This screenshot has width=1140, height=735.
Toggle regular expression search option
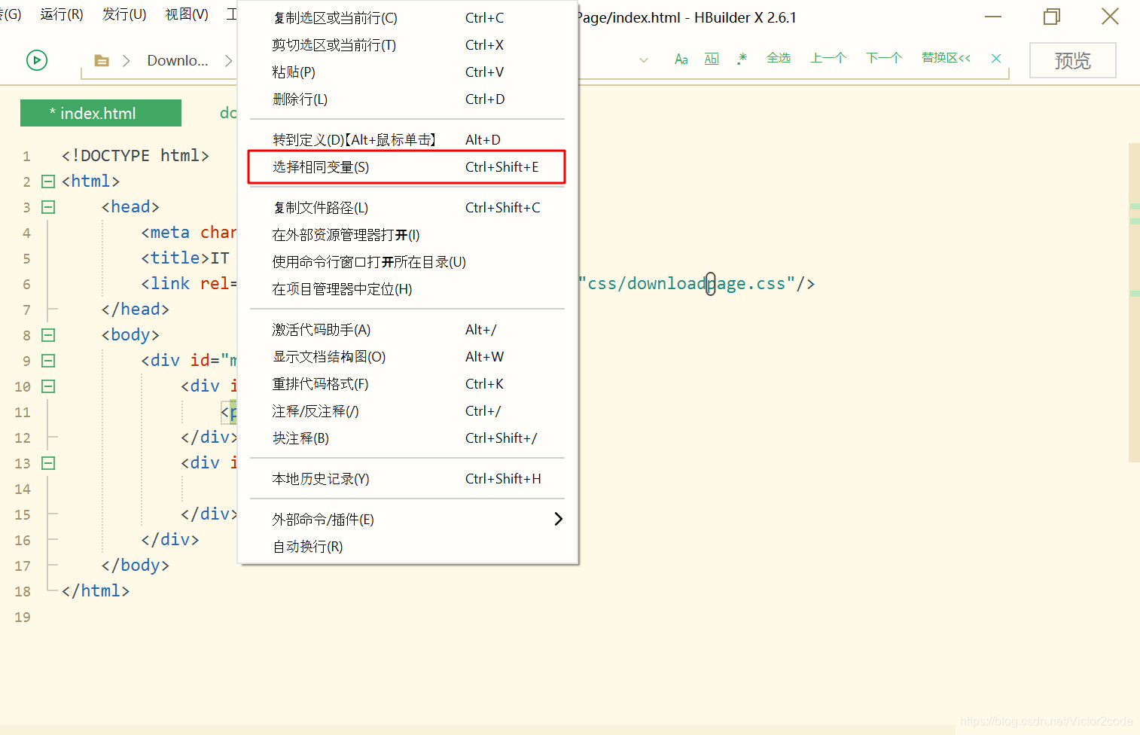click(x=742, y=59)
